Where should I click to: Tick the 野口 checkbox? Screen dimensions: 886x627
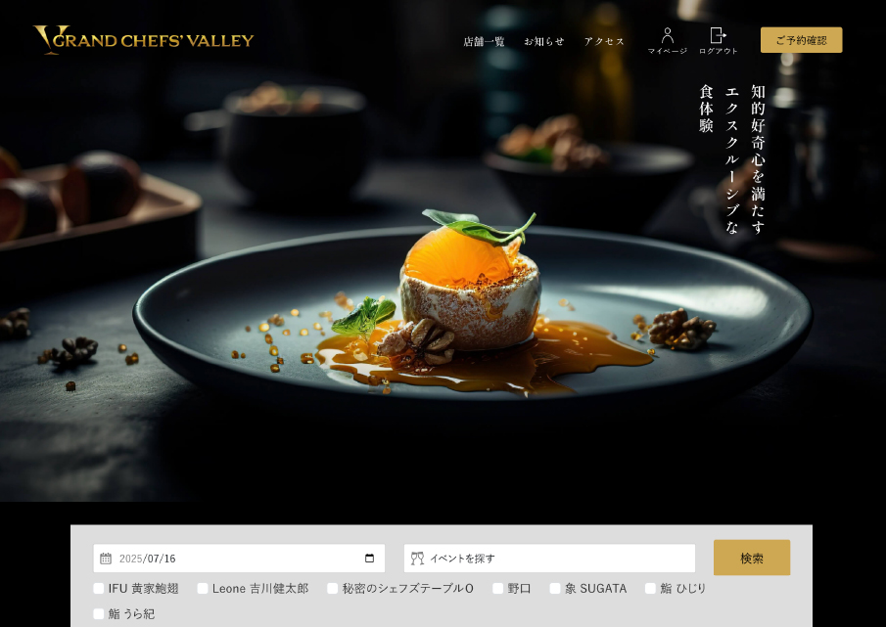pyautogui.click(x=497, y=589)
